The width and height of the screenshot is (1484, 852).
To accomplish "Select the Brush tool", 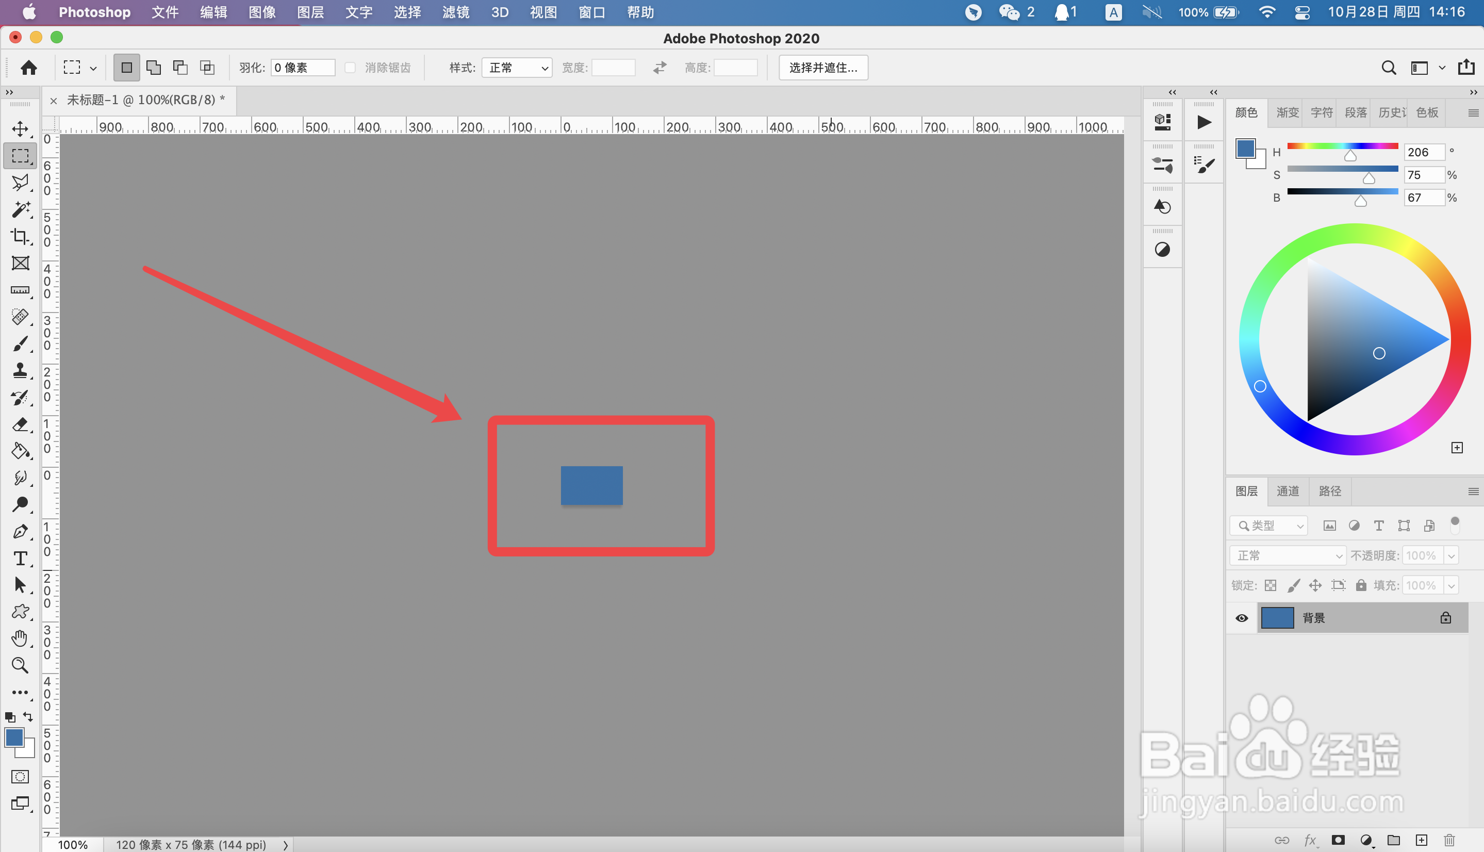I will [21, 344].
